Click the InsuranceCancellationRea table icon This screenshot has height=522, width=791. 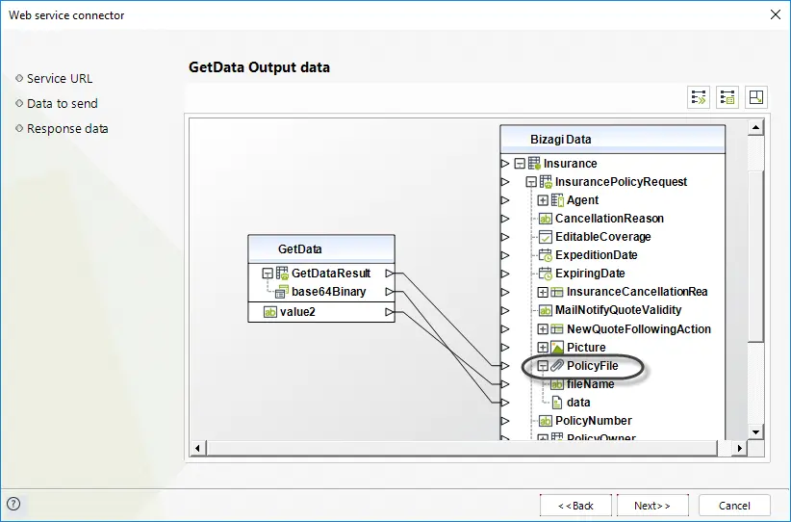(557, 292)
